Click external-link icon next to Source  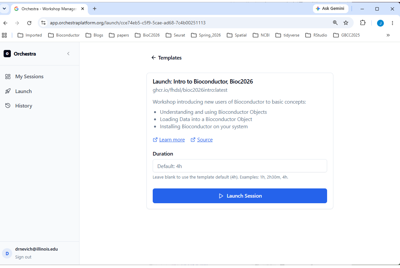(193, 140)
